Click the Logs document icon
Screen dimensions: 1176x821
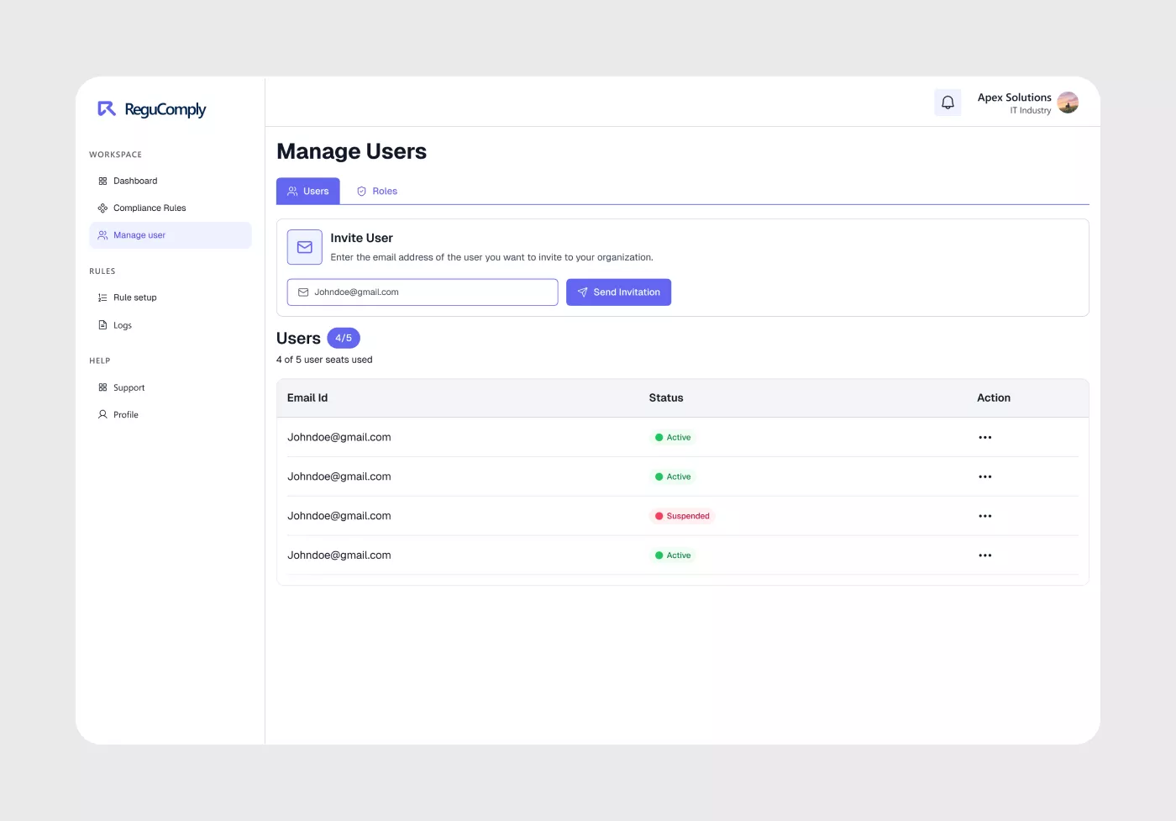[x=102, y=325]
